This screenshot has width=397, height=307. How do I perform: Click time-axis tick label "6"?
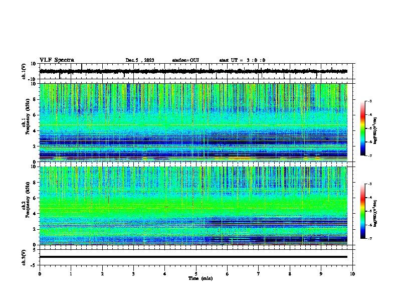pyautogui.click(x=228, y=274)
